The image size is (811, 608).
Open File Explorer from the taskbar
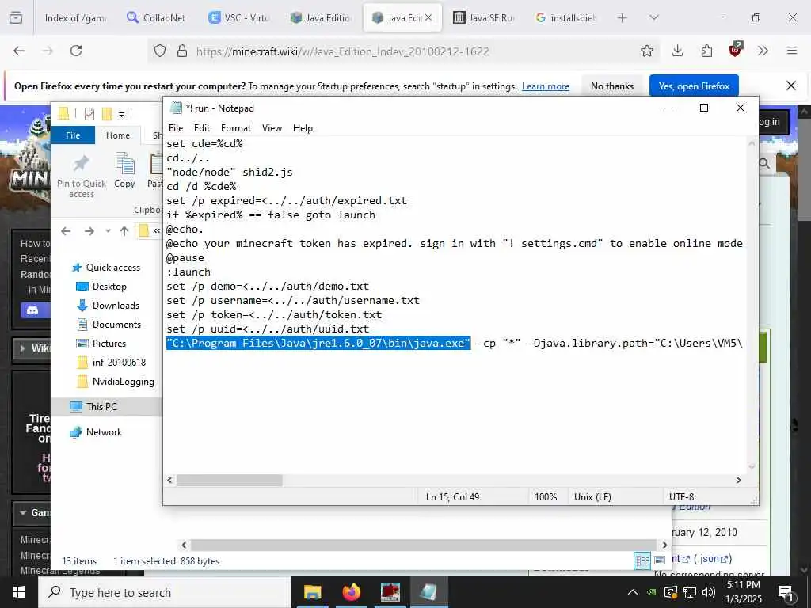point(312,592)
